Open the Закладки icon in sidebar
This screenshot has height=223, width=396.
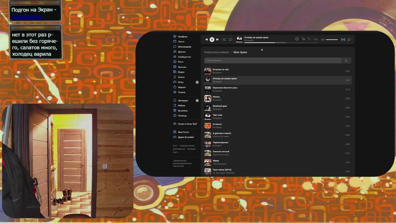tap(175, 101)
